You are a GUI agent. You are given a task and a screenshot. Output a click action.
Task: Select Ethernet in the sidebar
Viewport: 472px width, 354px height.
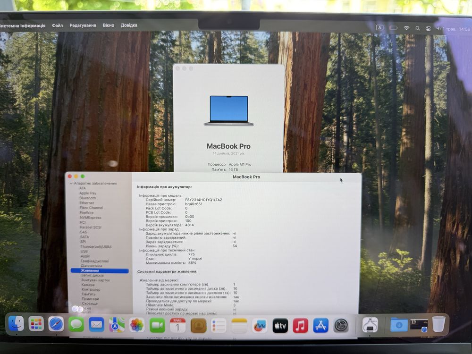[x=87, y=203]
